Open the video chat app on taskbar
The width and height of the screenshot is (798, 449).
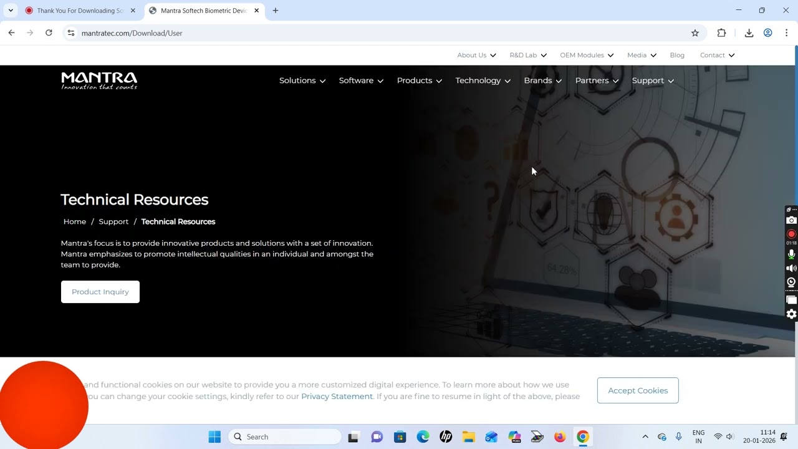click(x=377, y=437)
